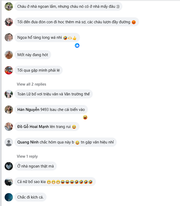Expand 'View all 2 replies'
The image size is (180, 206).
(32, 84)
